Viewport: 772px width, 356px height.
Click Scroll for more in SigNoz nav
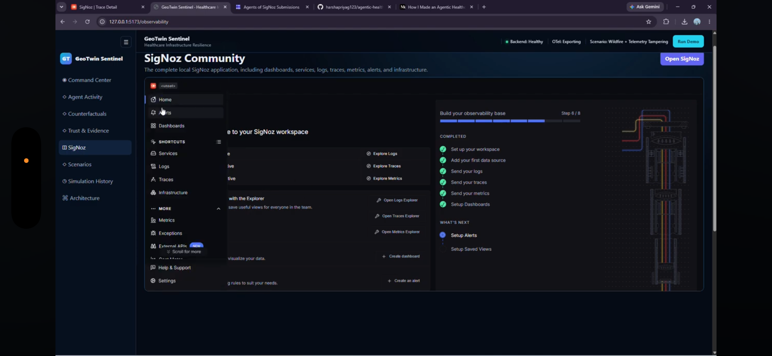pos(184,252)
